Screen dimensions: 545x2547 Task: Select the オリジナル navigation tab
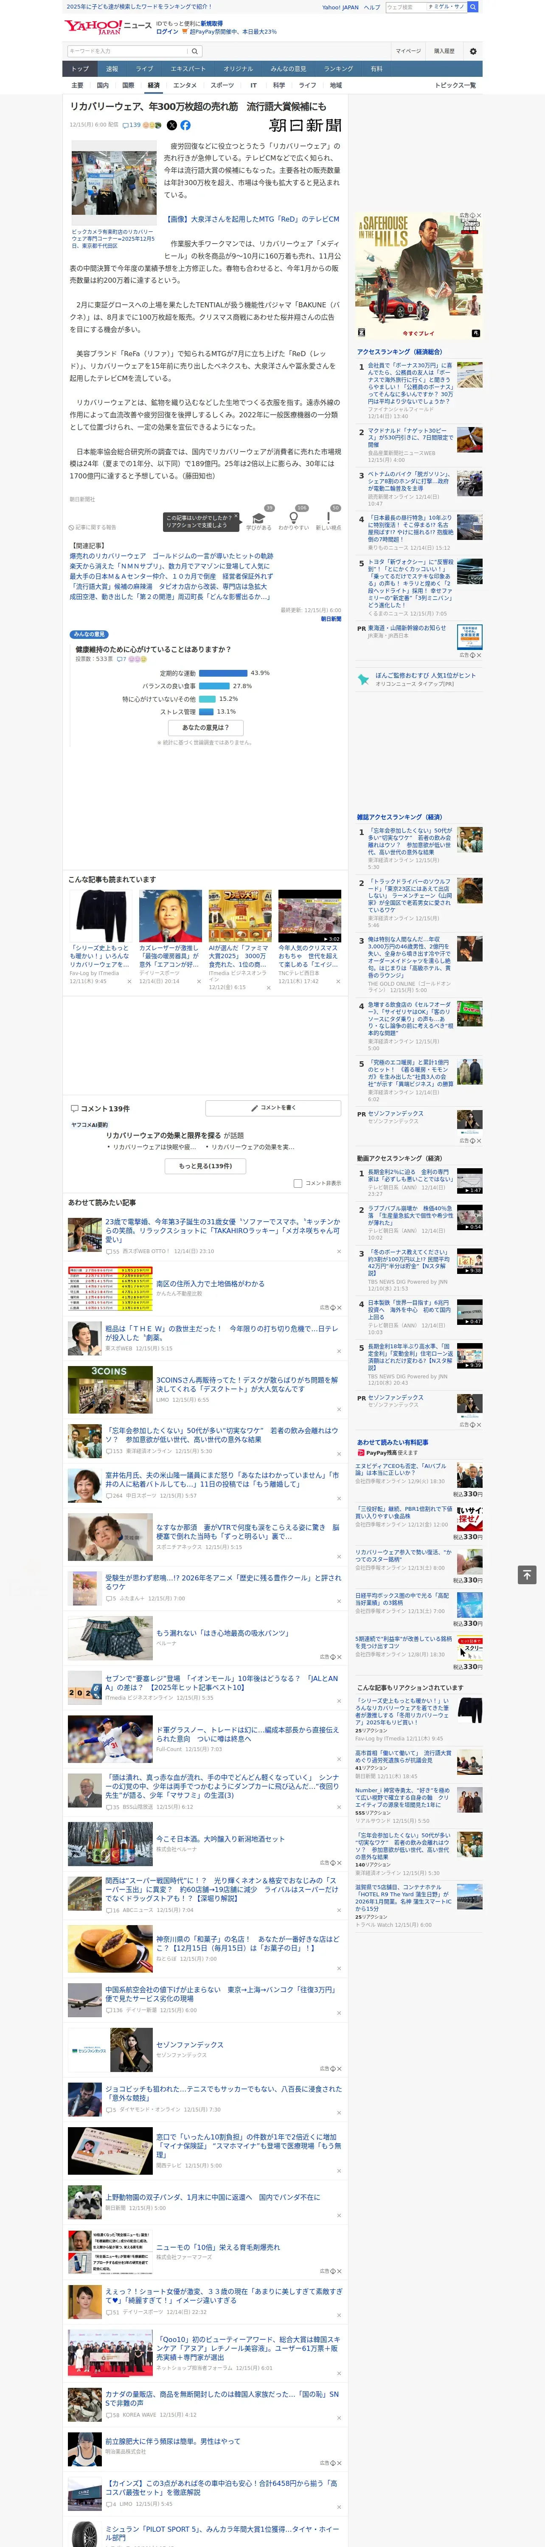click(x=239, y=69)
